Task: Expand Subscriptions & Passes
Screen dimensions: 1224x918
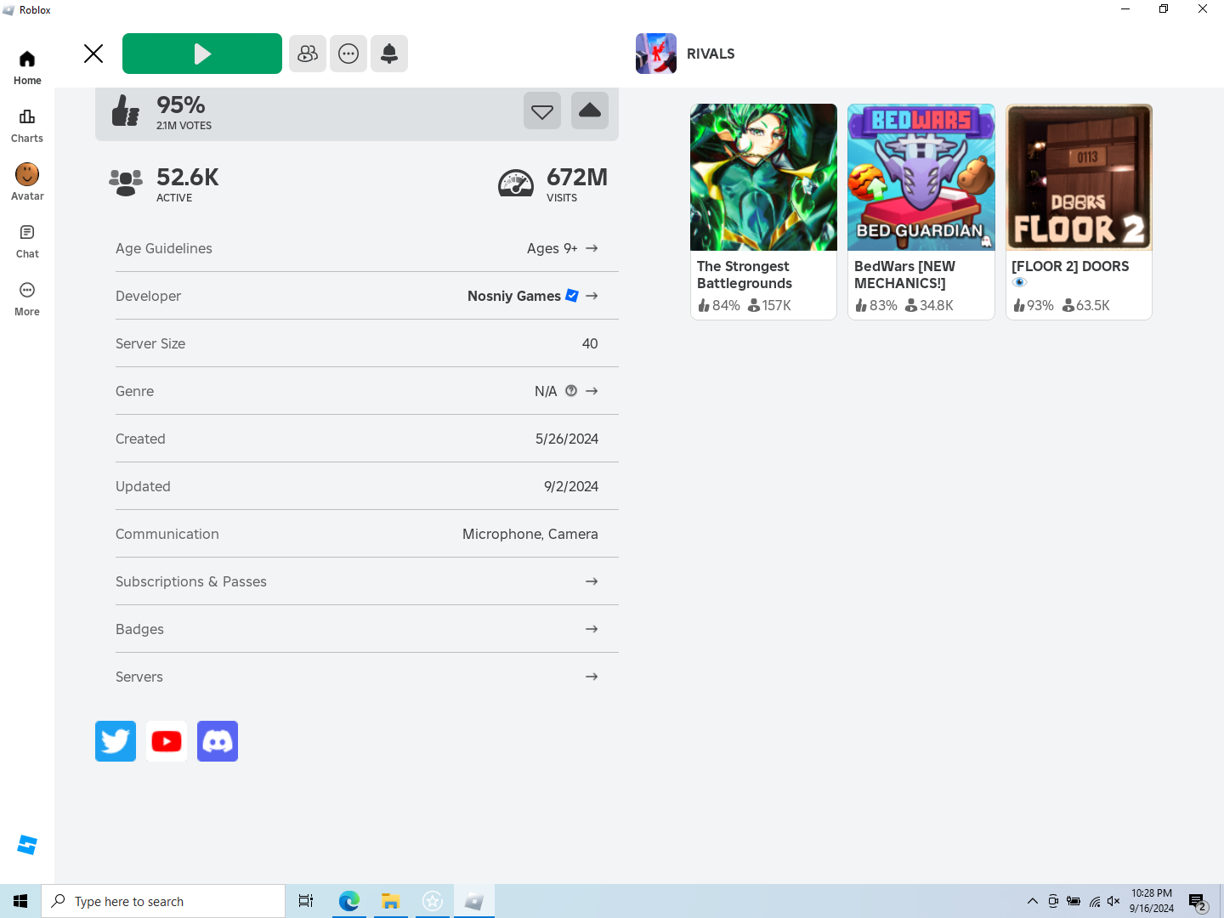Action: click(x=367, y=581)
